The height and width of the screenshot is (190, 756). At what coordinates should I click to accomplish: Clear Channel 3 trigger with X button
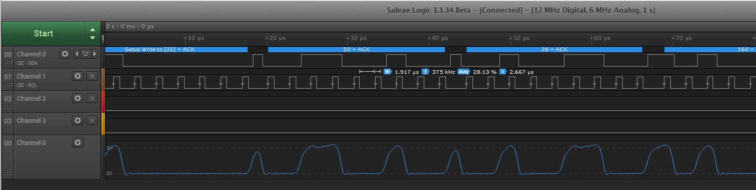pyautogui.click(x=92, y=120)
